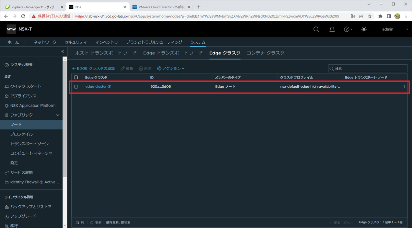Open アプライアンス in sidebar
Viewport: 412px width, 228px height.
pyautogui.click(x=23, y=96)
